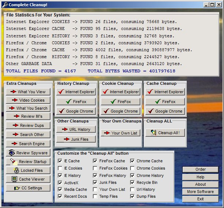Click Internet Explorer checkmark in Cookie Cleanup
Image resolution: width=224 pixels, height=208 pixels.
tap(106, 92)
